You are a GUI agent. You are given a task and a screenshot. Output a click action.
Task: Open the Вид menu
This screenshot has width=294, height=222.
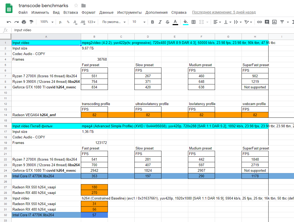56,12
